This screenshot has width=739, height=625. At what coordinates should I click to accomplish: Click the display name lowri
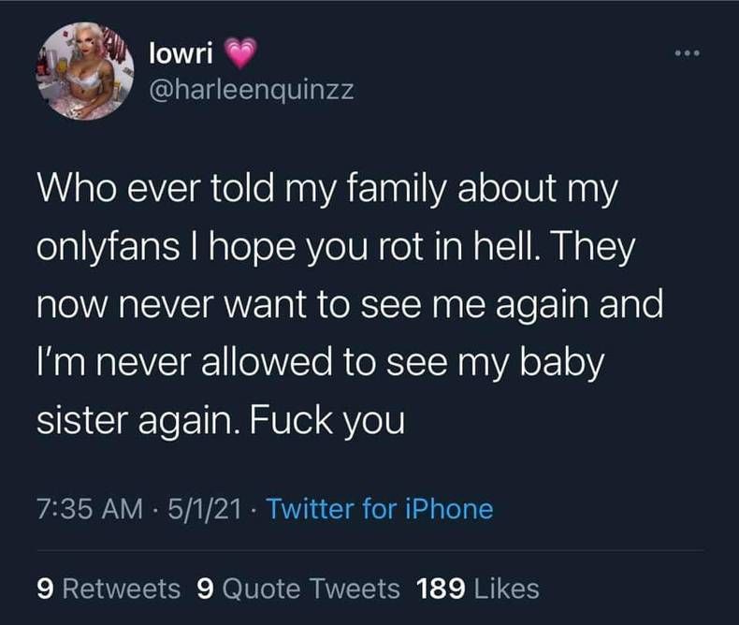181,54
